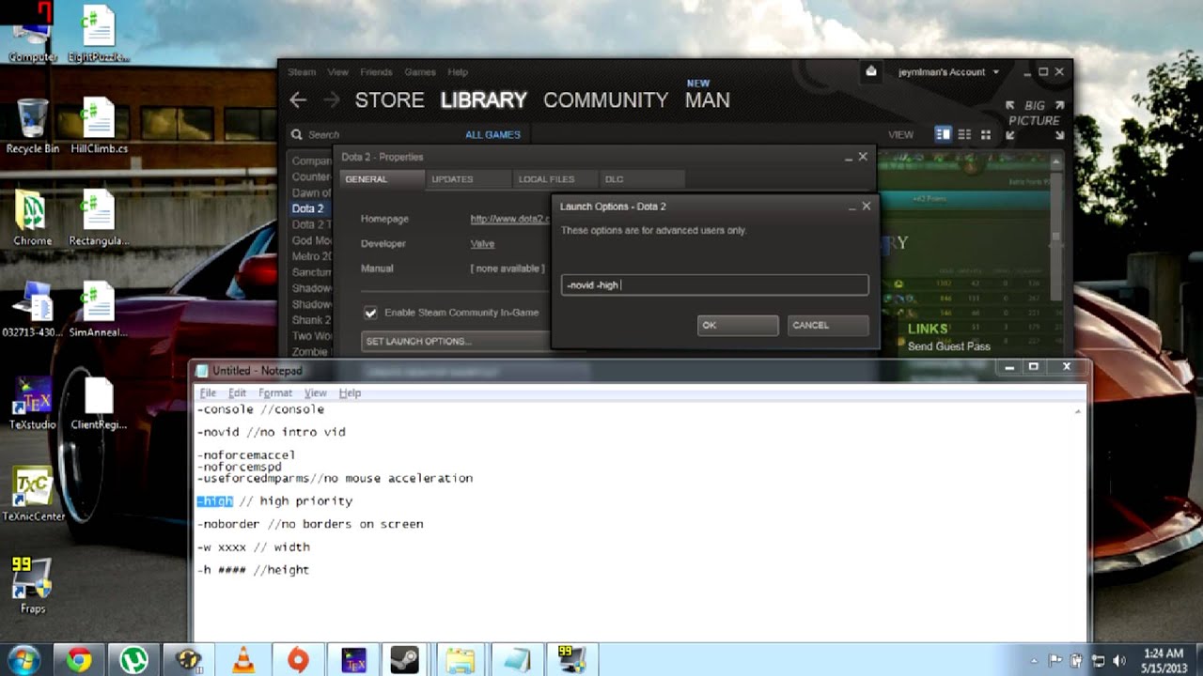The width and height of the screenshot is (1203, 676).
Task: Select Dawn of... in the games list
Action: point(311,192)
